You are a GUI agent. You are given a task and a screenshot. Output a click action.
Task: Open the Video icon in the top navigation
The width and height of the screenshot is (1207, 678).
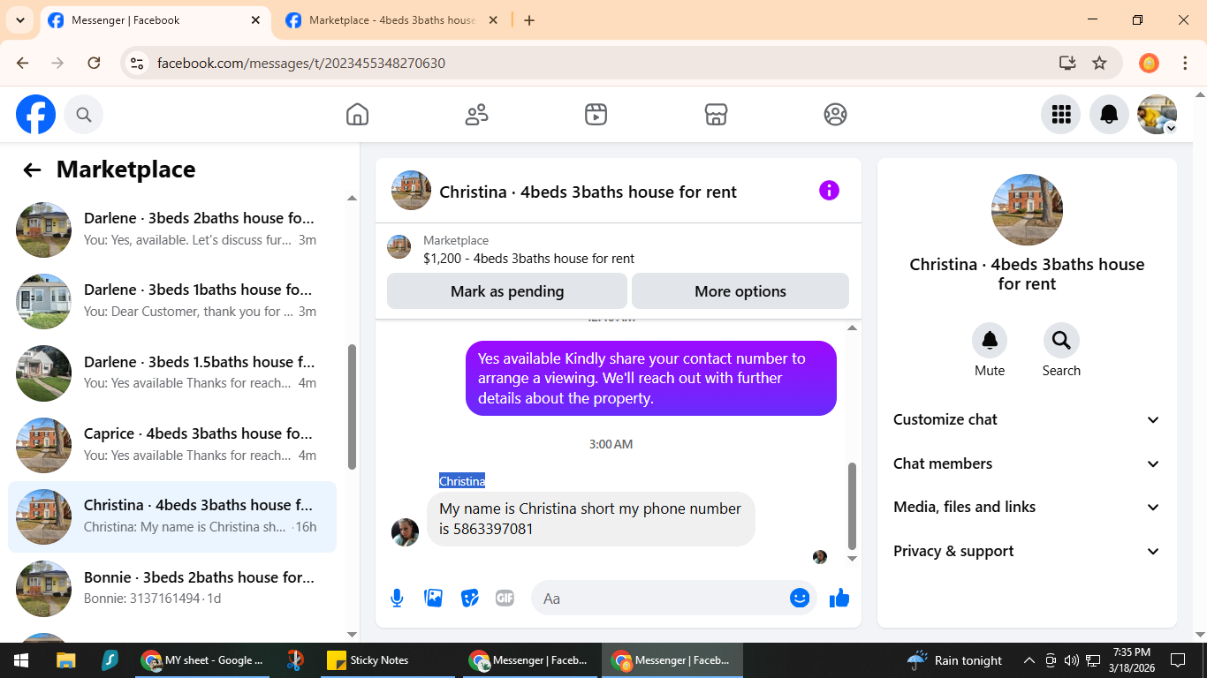point(596,115)
